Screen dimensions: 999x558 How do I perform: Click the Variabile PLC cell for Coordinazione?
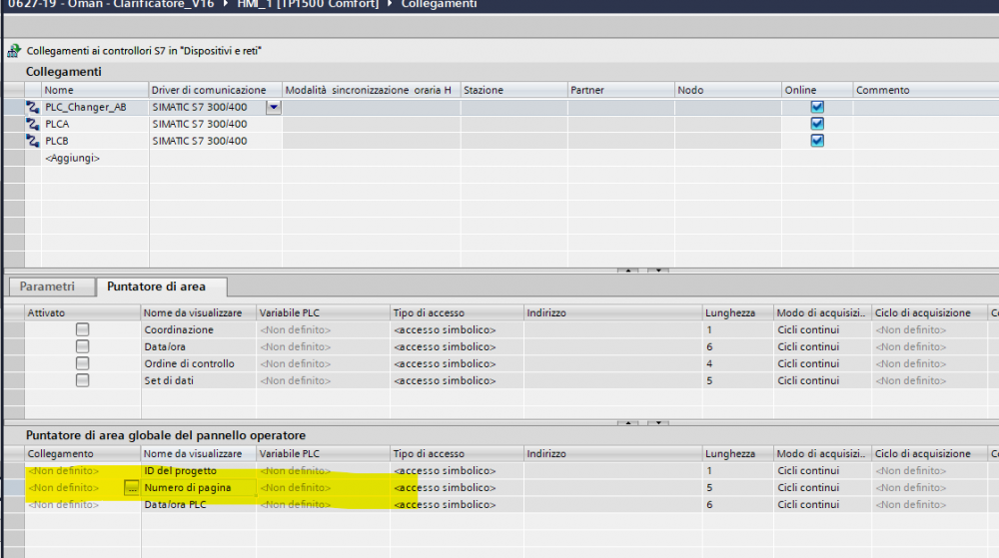point(323,329)
